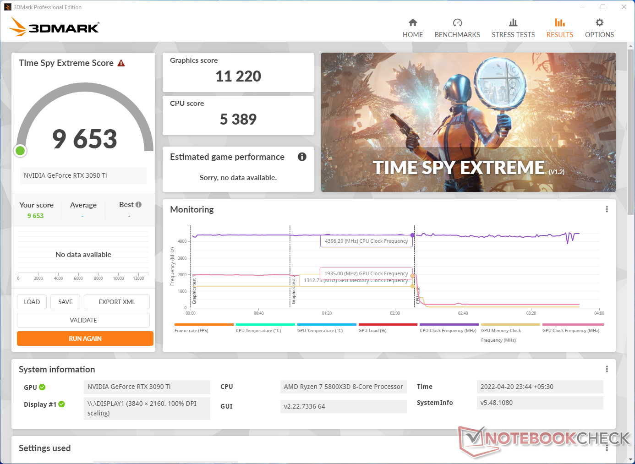This screenshot has width=635, height=464.
Task: Click green check icon beside GPU
Action: pyautogui.click(x=42, y=387)
